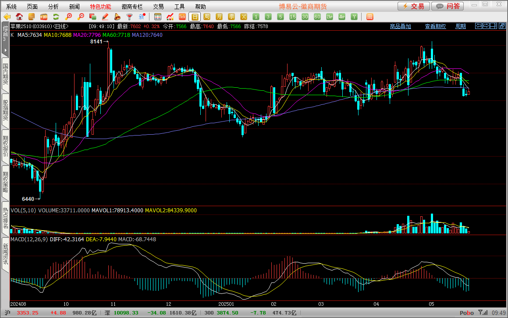
Task: Open the 分析 menu
Action: [53, 7]
